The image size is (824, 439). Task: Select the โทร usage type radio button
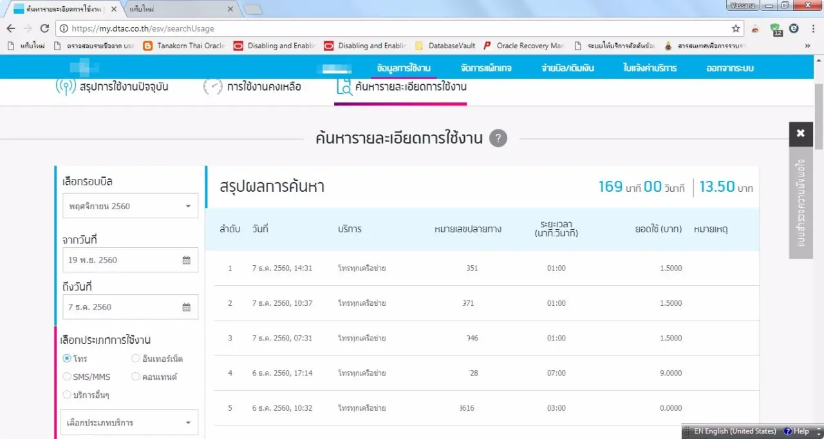[67, 359]
